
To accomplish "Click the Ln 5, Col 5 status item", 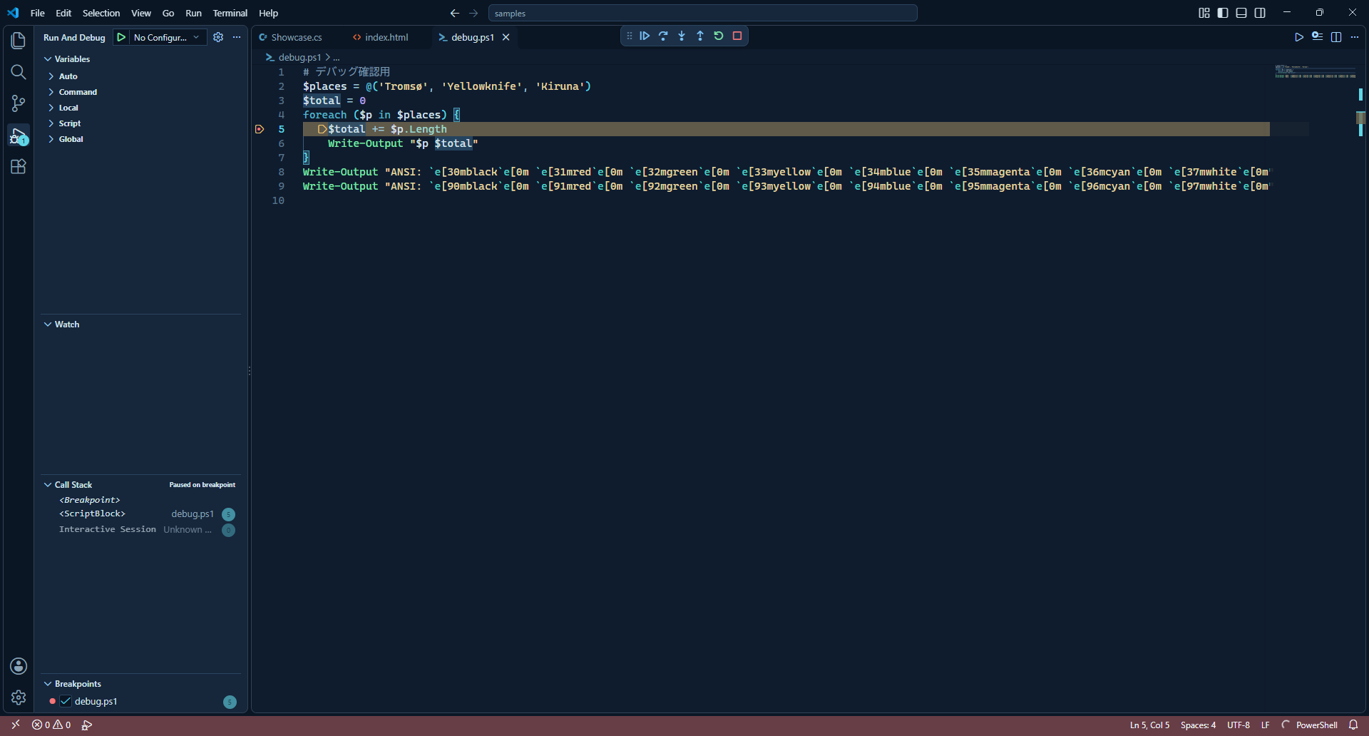I will click(x=1149, y=725).
